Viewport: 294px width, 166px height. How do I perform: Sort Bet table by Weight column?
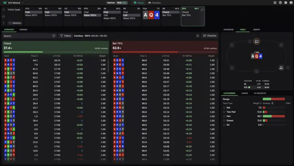[x=211, y=56]
